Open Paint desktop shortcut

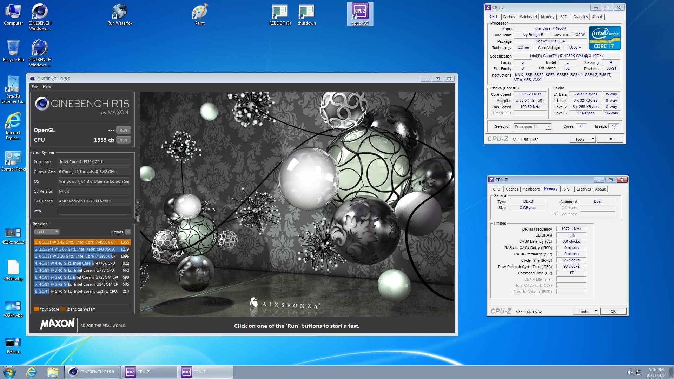200,14
